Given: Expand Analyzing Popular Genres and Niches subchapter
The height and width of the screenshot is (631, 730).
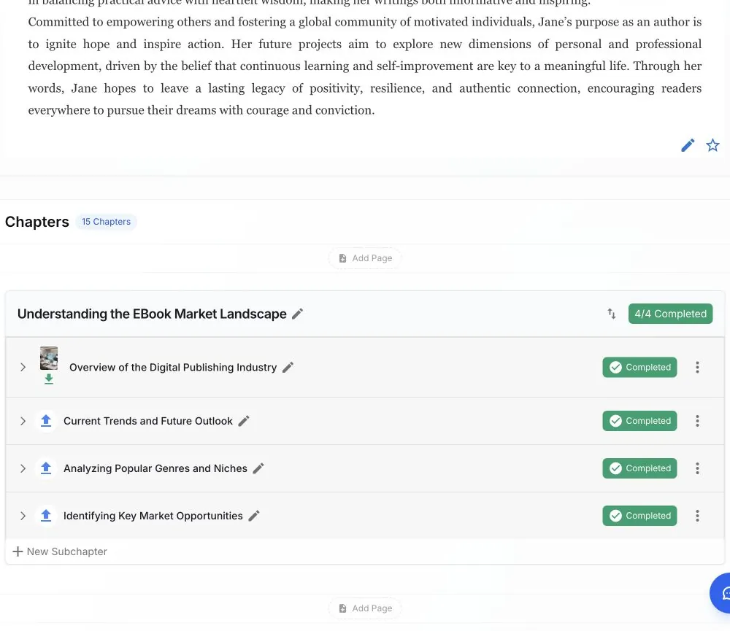Looking at the screenshot, I should click(23, 468).
